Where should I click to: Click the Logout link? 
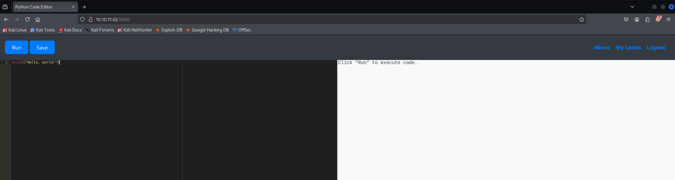[x=656, y=47]
